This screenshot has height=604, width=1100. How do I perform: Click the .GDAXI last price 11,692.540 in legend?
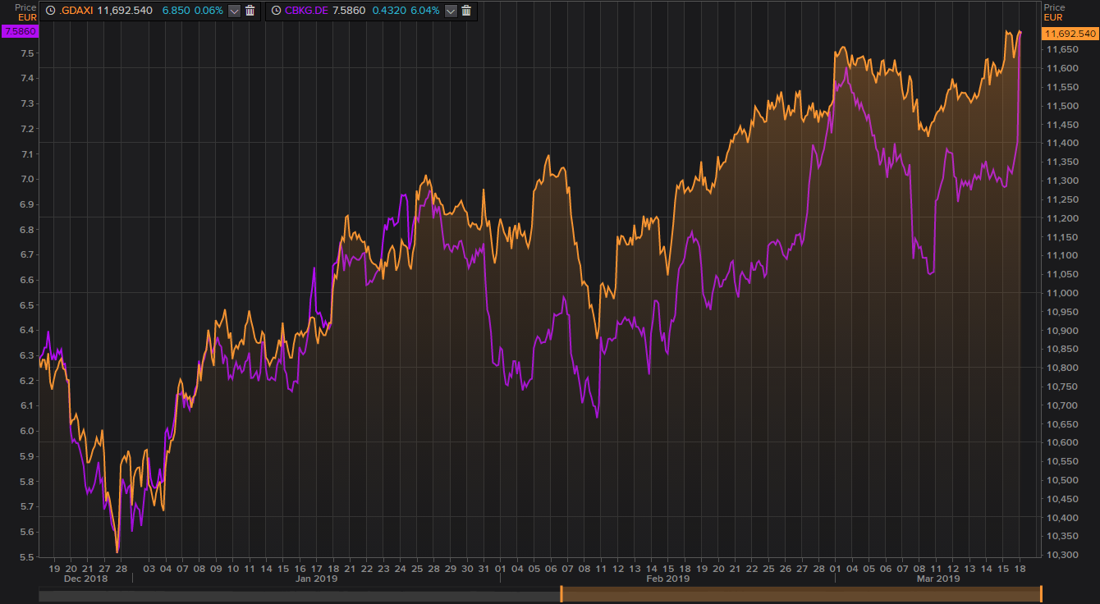point(125,11)
